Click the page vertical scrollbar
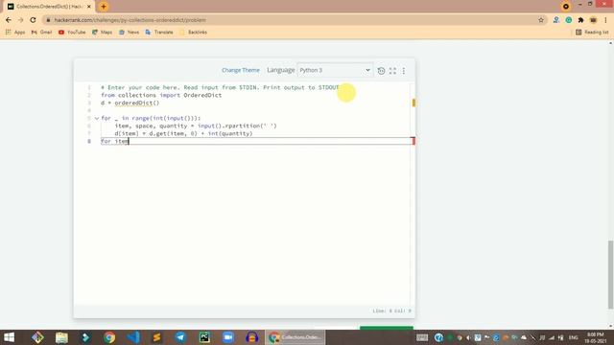Image resolution: width=614 pixels, height=345 pixels. pyautogui.click(x=610, y=274)
